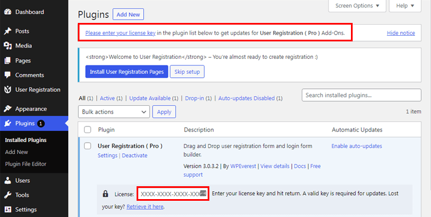Select Add New submenu item

(x=16, y=152)
